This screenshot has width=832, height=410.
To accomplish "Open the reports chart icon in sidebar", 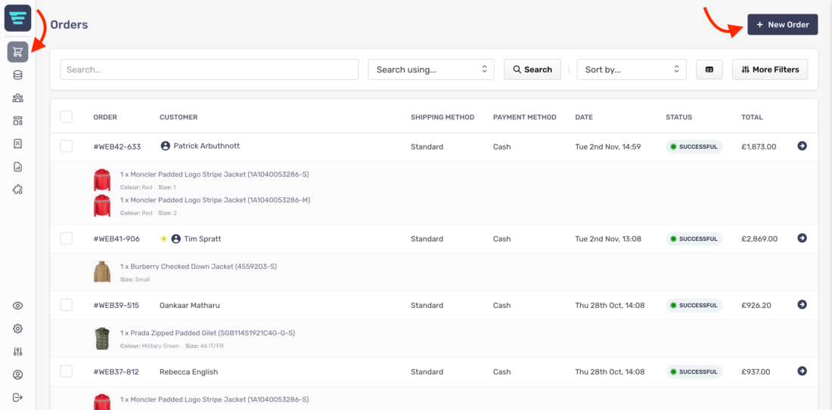I will (x=17, y=167).
